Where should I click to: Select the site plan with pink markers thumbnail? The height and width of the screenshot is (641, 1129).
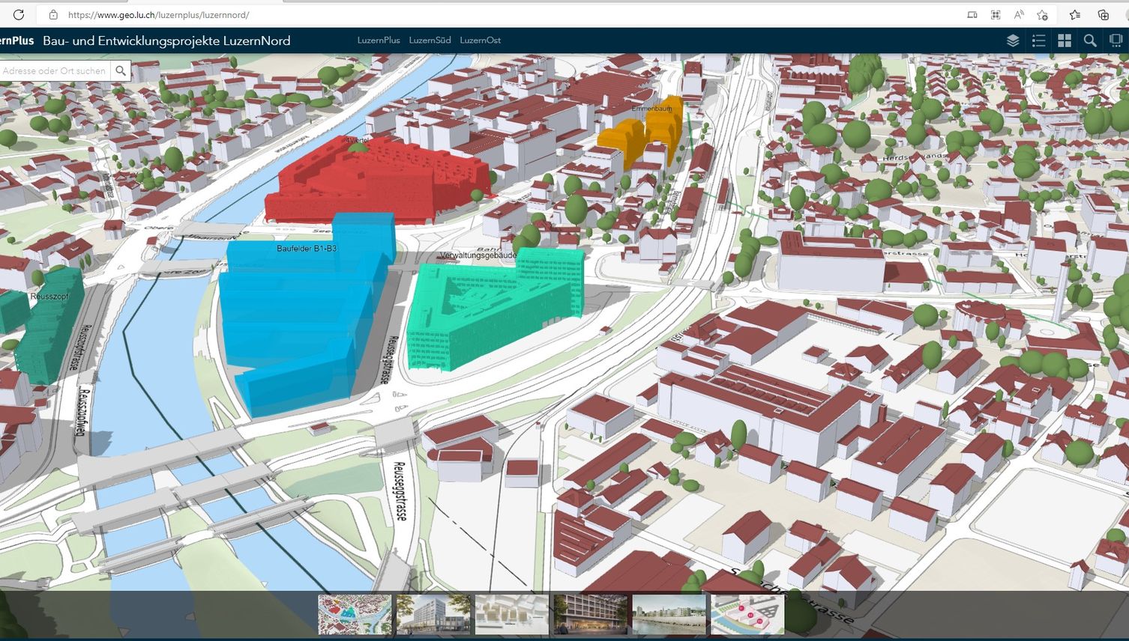pos(748,615)
